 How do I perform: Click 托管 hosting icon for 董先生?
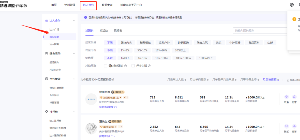(x=294, y=126)
